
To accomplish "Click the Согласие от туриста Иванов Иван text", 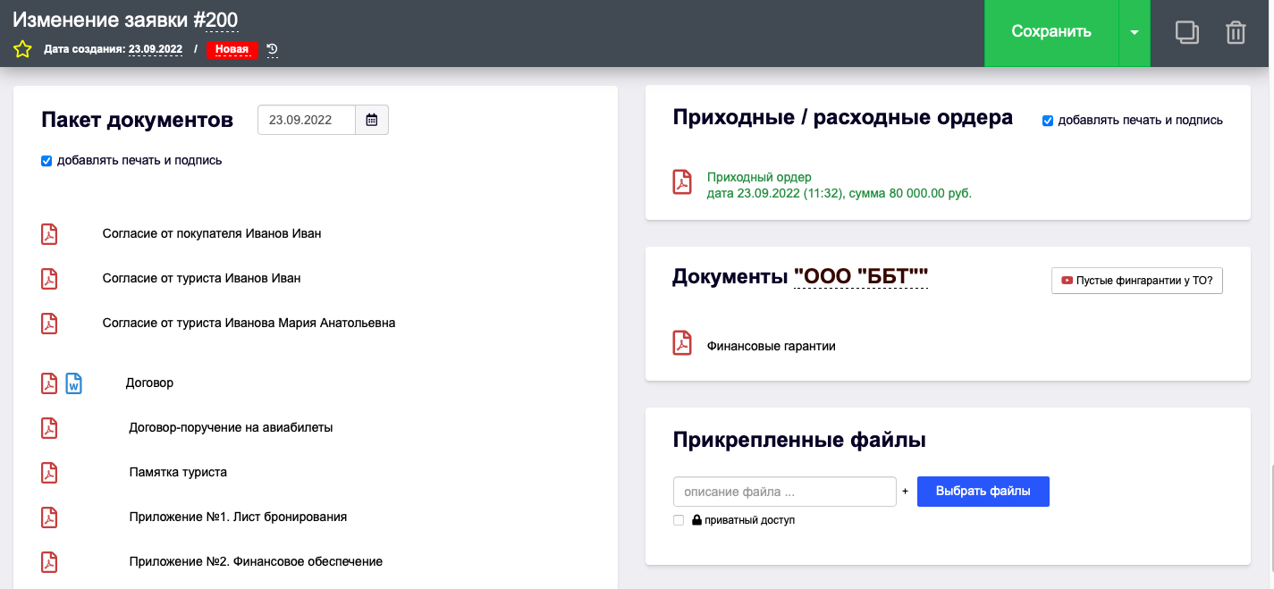I will click(x=202, y=278).
